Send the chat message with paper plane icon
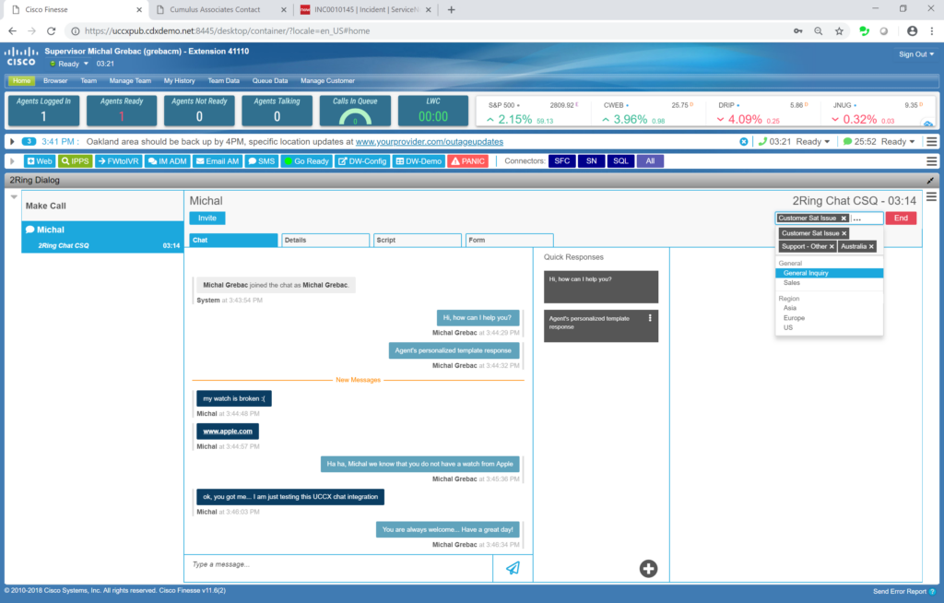This screenshot has width=944, height=603. click(x=513, y=567)
